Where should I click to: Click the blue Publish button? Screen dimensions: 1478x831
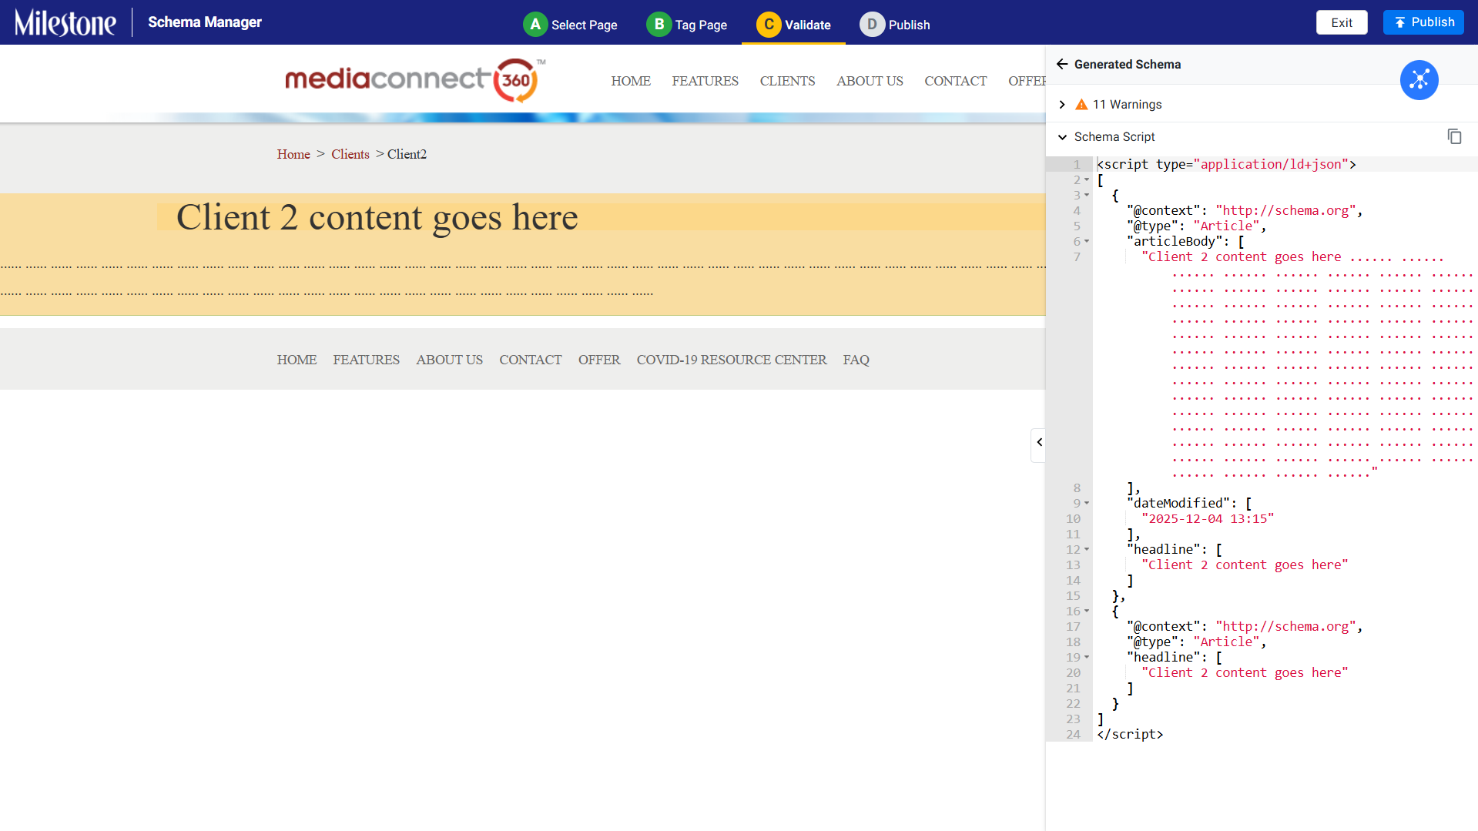(x=1423, y=22)
